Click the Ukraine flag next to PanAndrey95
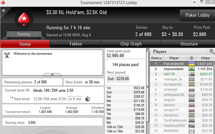 192,64
